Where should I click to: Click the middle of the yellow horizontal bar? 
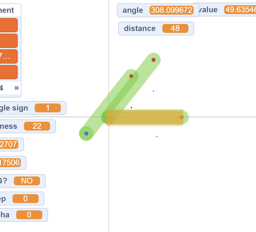pos(145,118)
